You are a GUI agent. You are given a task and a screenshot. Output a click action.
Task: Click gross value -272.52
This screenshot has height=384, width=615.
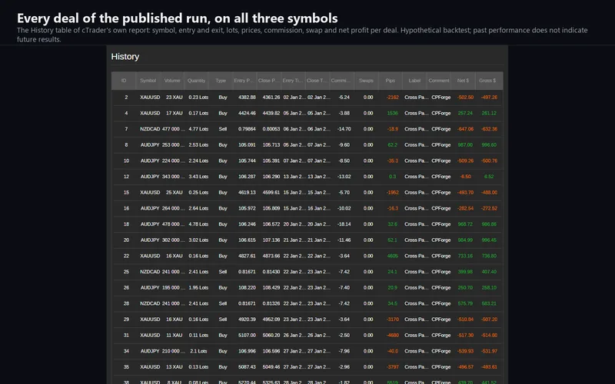(x=489, y=208)
